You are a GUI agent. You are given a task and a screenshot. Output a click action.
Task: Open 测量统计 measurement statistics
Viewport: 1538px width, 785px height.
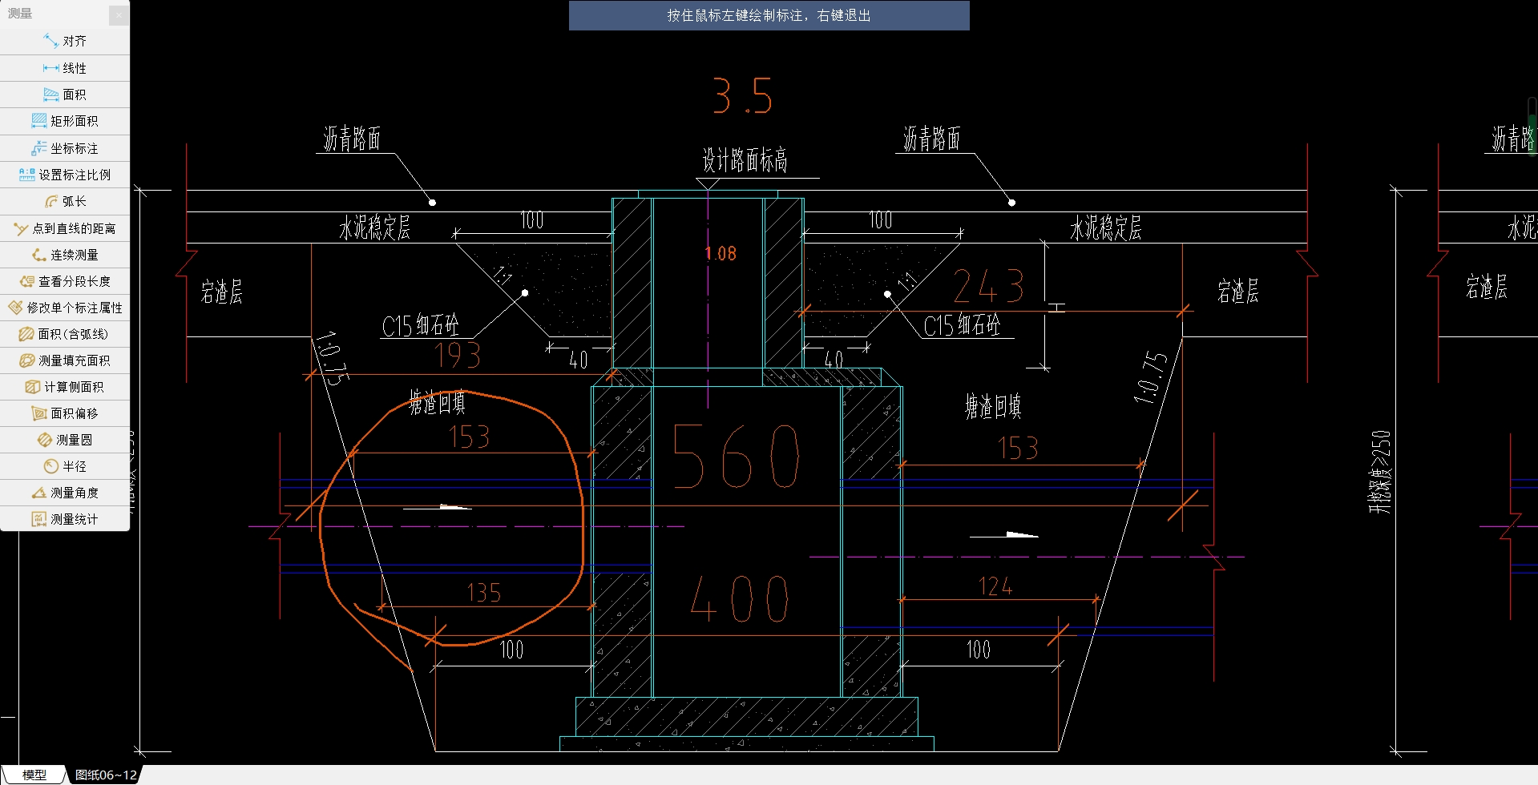coord(65,519)
